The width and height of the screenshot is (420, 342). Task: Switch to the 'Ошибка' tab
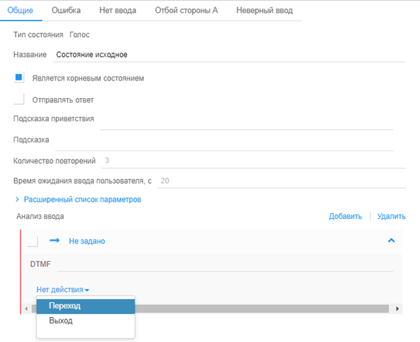pyautogui.click(x=66, y=10)
